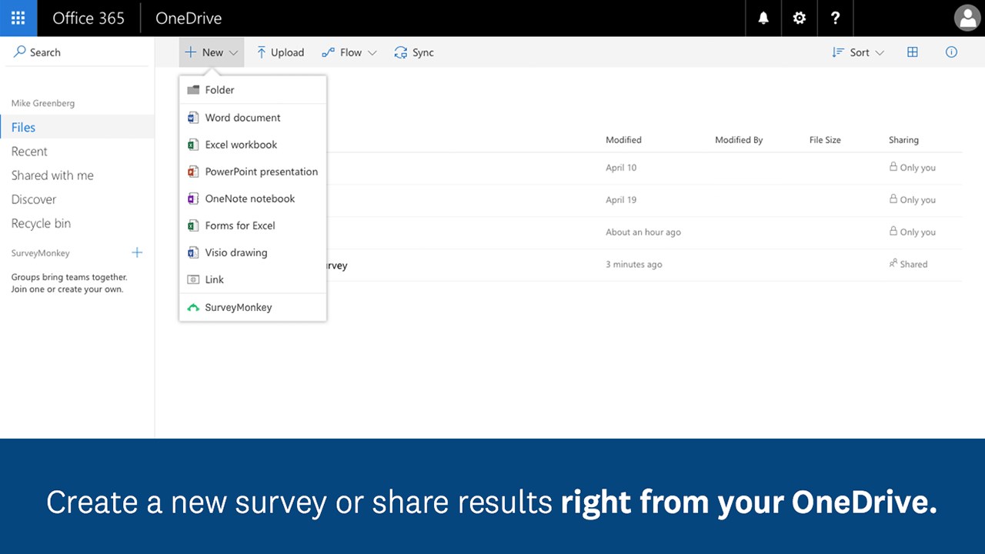Open the help question mark
The height and width of the screenshot is (554, 985).
(836, 18)
